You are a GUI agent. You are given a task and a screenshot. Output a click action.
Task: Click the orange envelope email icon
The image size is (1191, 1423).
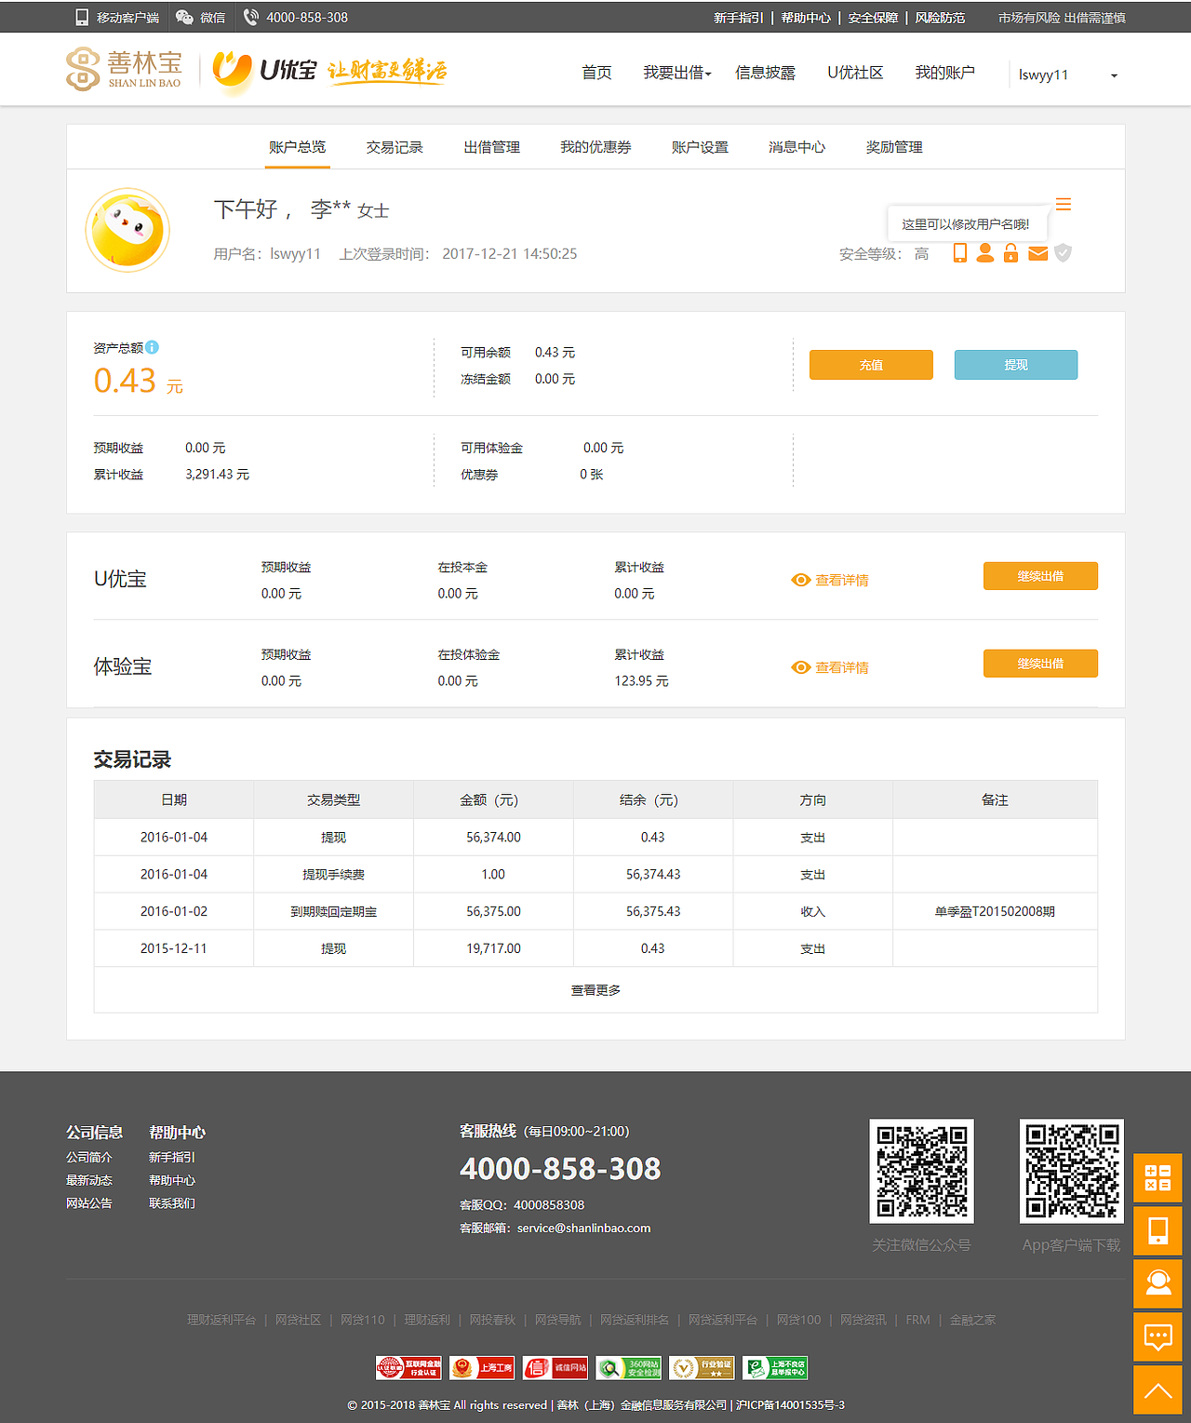(1037, 253)
